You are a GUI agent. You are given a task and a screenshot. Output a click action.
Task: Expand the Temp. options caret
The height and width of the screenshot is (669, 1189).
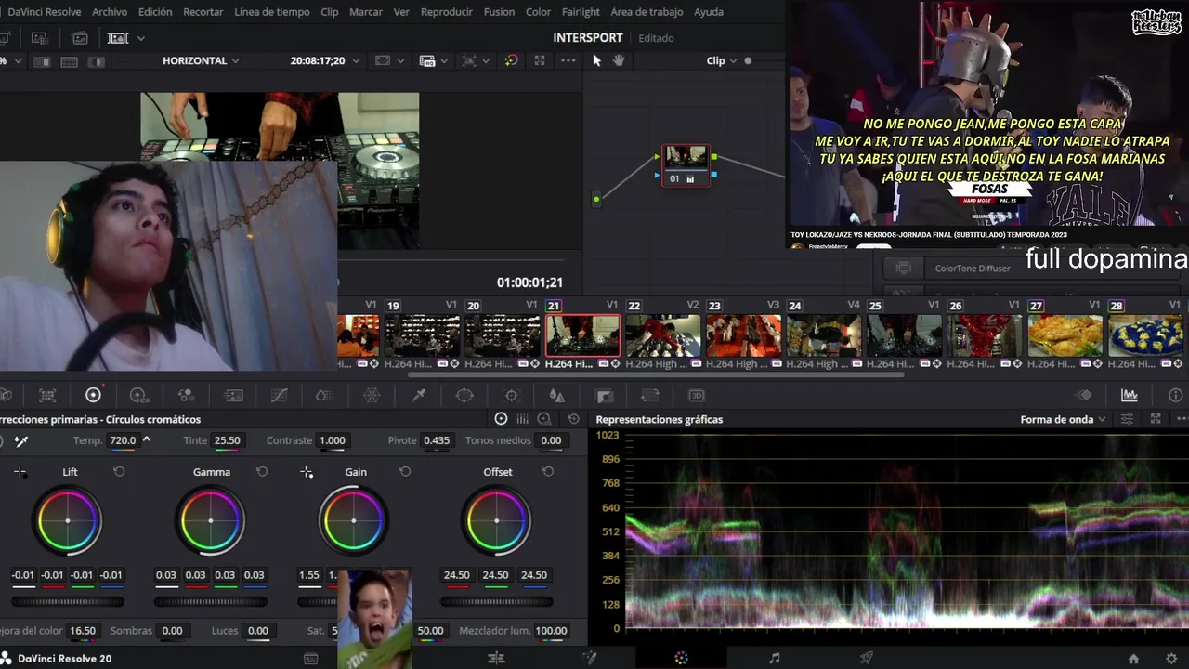point(146,440)
